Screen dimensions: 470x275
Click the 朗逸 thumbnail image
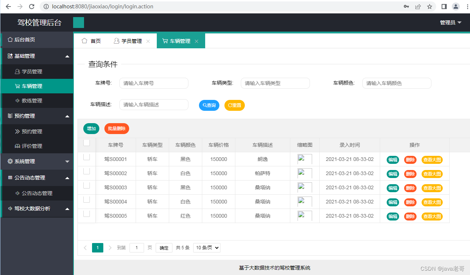305,159
